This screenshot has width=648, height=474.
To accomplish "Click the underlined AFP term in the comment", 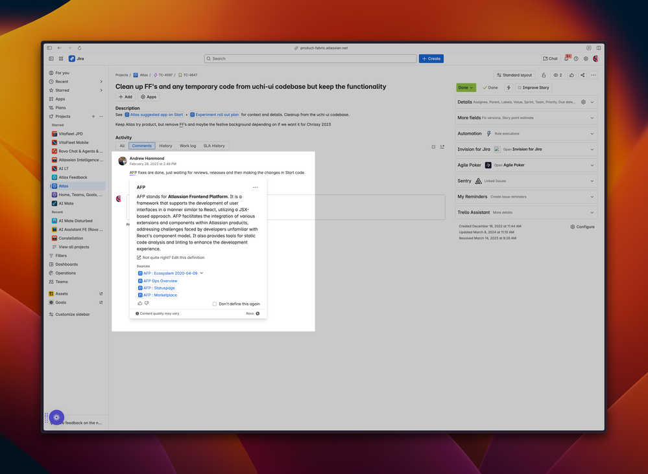I will (x=133, y=173).
